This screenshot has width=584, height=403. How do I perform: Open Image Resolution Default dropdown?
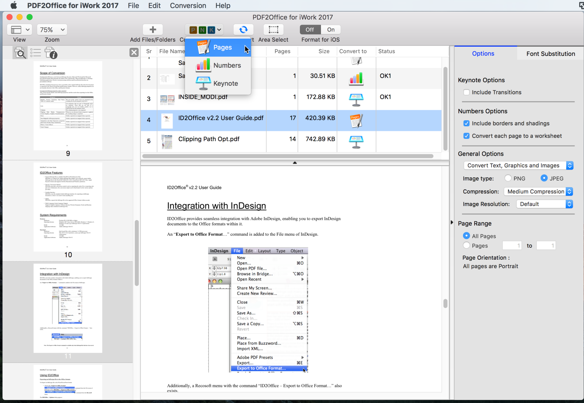(544, 204)
